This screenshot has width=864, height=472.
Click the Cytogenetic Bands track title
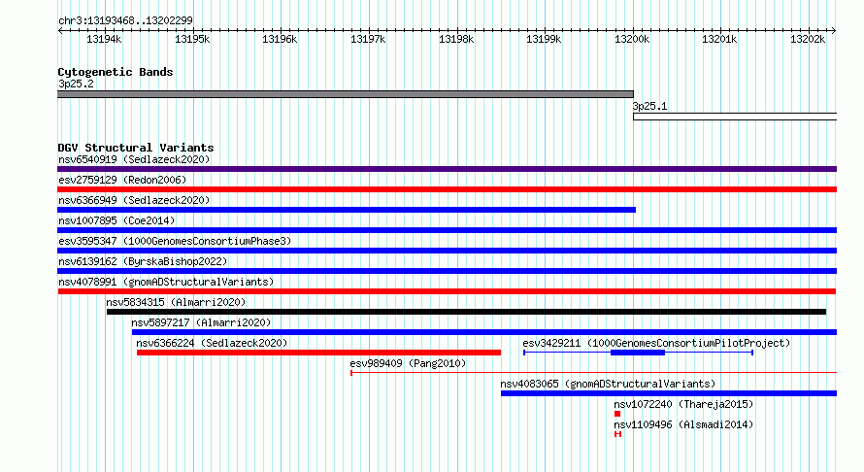pos(116,72)
